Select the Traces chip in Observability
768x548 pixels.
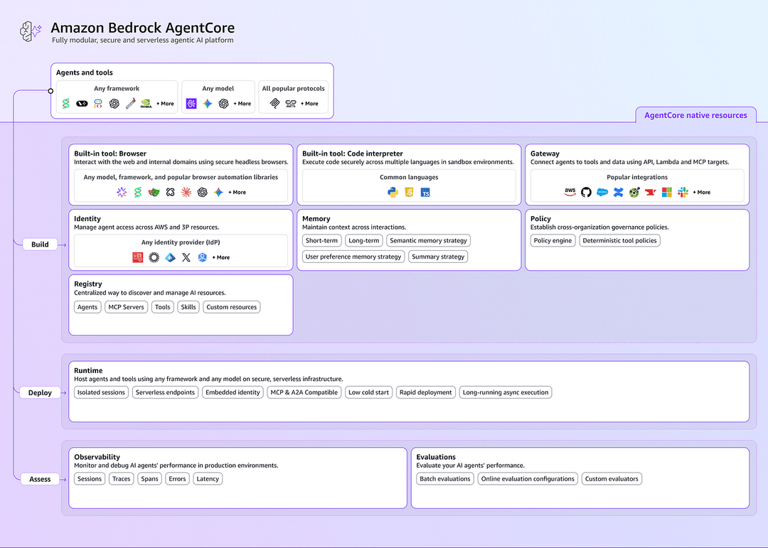point(122,479)
